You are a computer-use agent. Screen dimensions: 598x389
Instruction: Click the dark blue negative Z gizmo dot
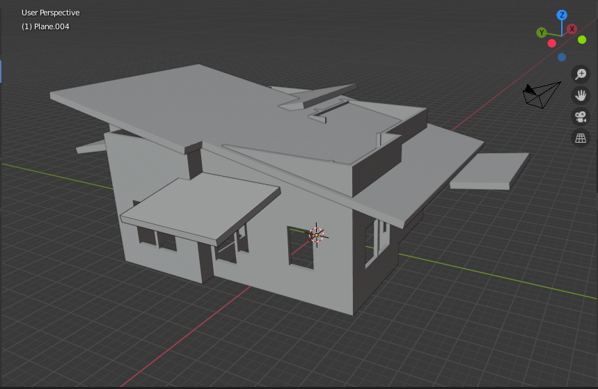tap(562, 58)
